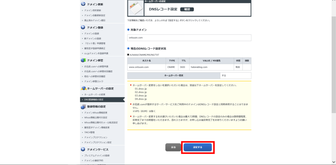This screenshot has width=336, height=165.
Task: Click the 戻る button
Action: (173, 147)
